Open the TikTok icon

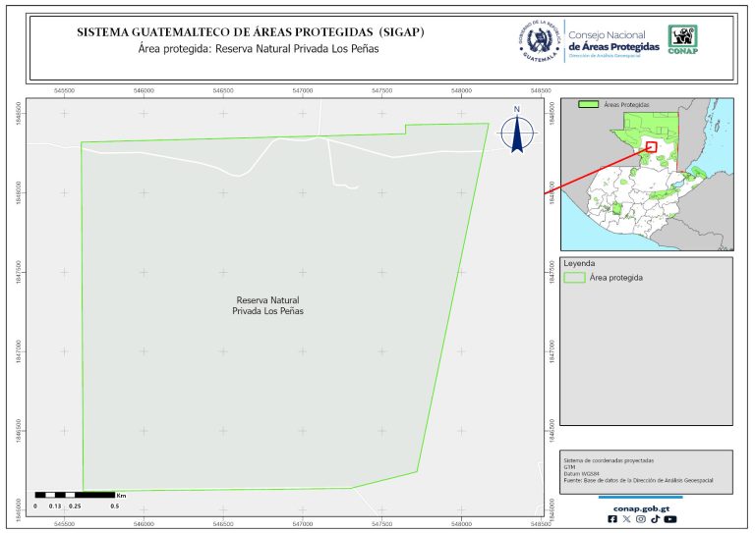click(655, 519)
